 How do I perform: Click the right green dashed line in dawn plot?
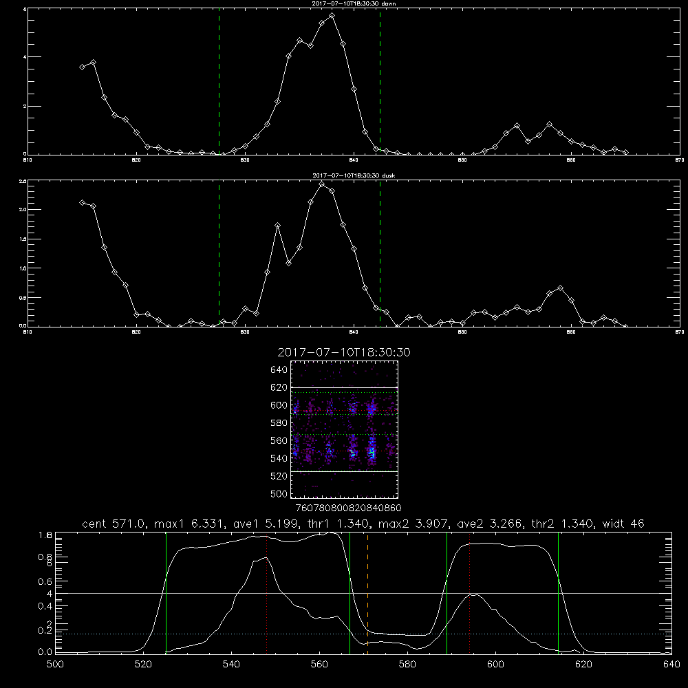tap(380, 82)
